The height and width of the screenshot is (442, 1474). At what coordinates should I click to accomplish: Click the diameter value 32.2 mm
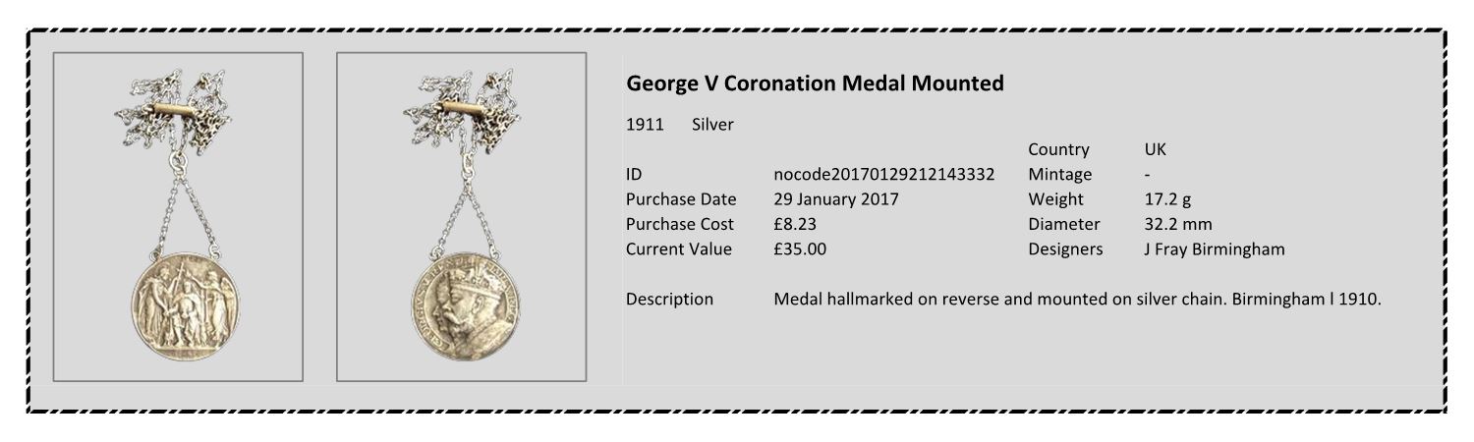click(1178, 224)
